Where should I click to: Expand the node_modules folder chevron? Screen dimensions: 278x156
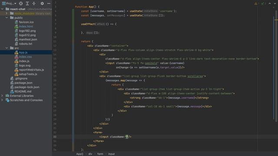7,13
